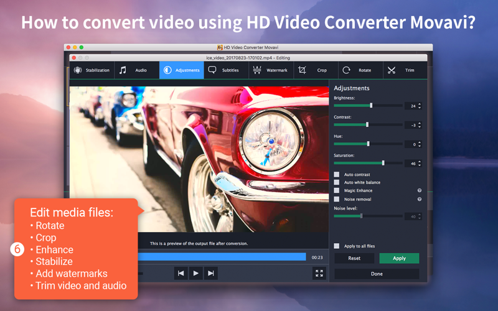The image size is (498, 311).
Task: Switch to the Adjustments tab
Action: (181, 70)
